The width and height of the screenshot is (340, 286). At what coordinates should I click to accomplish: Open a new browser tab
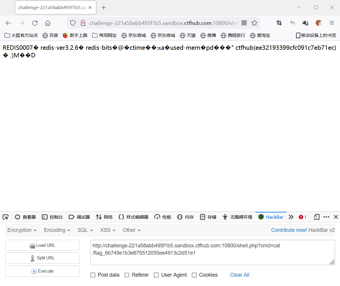[104, 8]
